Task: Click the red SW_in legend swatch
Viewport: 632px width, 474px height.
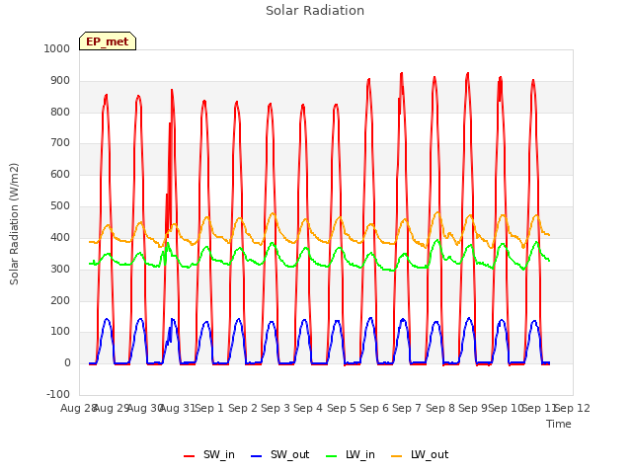Action: pos(189,456)
